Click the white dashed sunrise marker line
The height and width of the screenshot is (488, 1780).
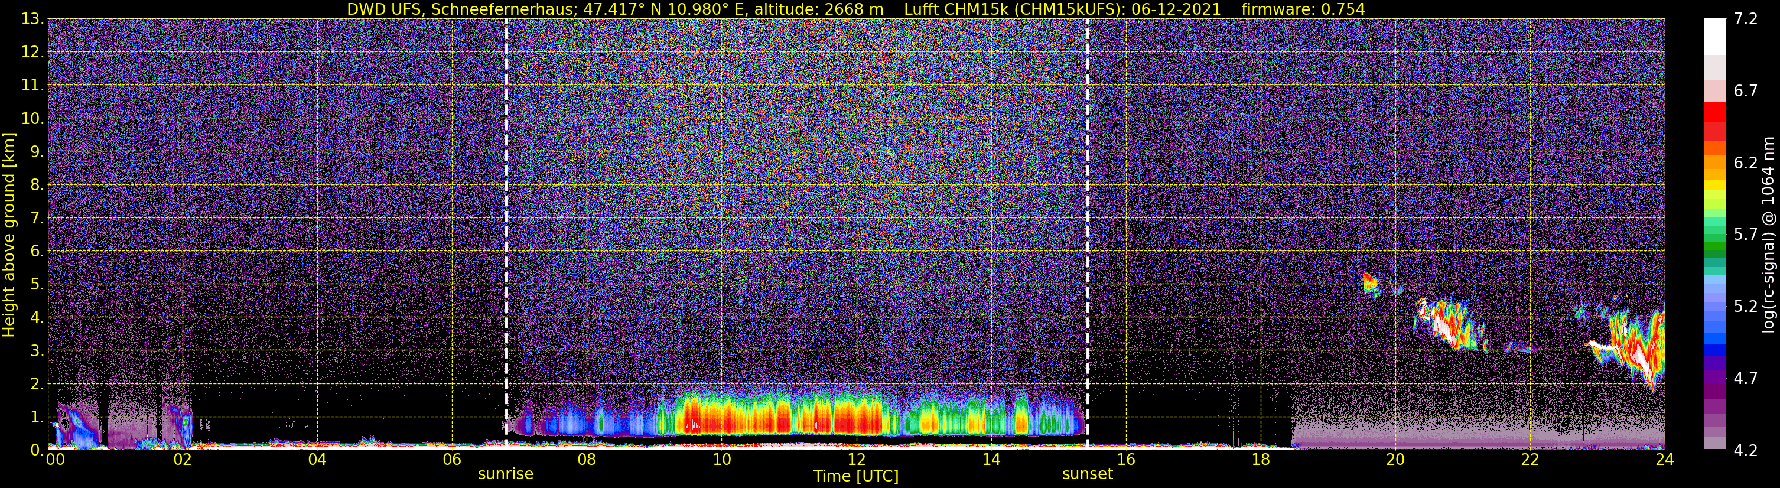click(506, 233)
